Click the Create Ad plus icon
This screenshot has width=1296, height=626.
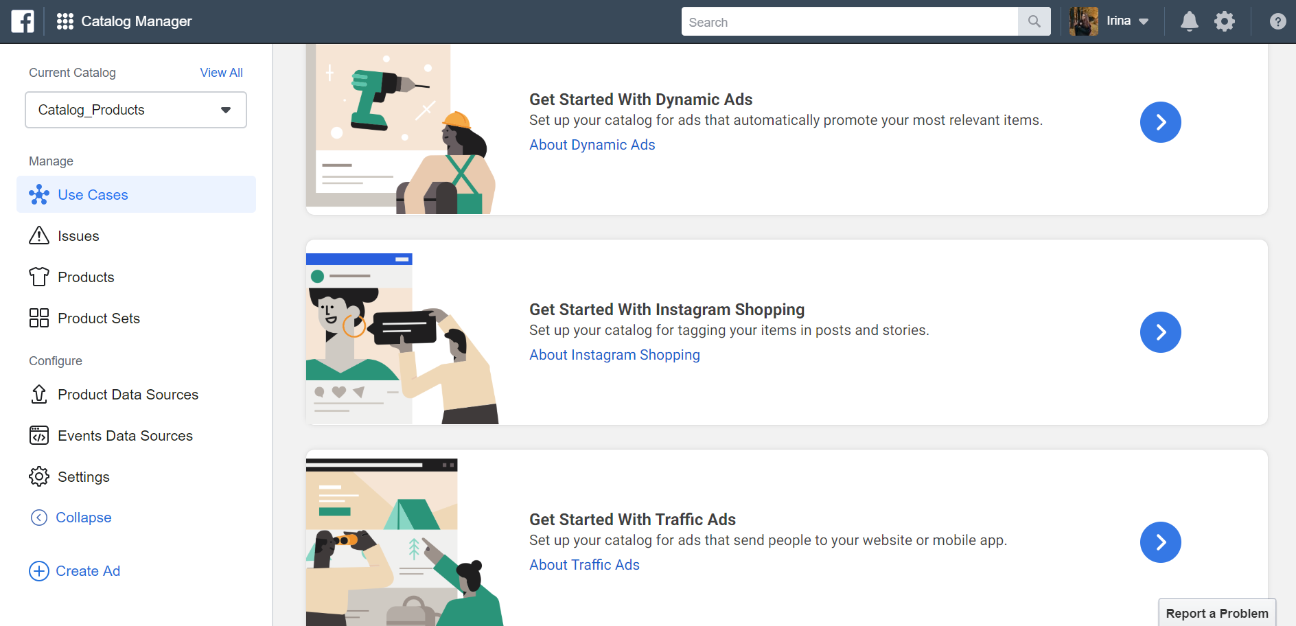[x=39, y=571]
